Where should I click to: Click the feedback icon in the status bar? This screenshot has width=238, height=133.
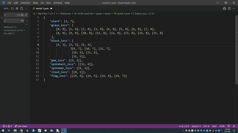[x=229, y=126]
